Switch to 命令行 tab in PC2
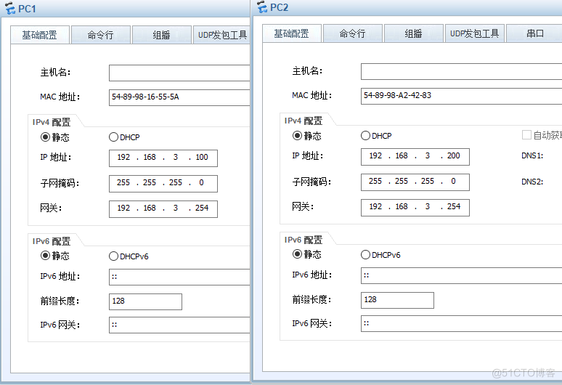Screen dimensions: 562x385 pyautogui.click(x=352, y=33)
